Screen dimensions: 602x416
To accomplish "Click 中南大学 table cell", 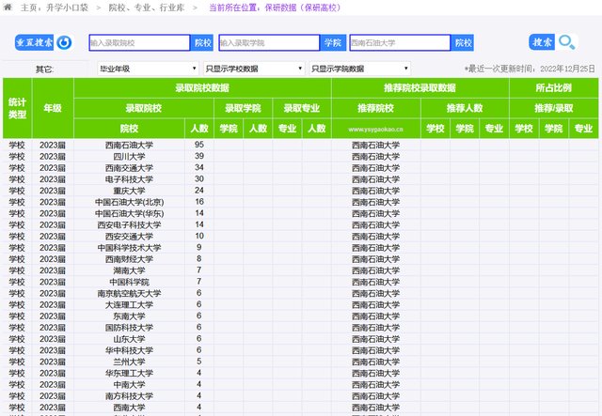I will [129, 385].
